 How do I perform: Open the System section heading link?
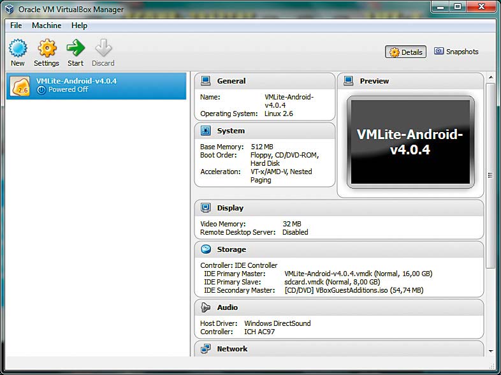(231, 131)
